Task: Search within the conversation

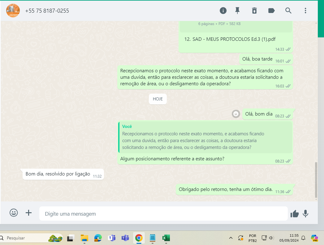Action: (288, 11)
